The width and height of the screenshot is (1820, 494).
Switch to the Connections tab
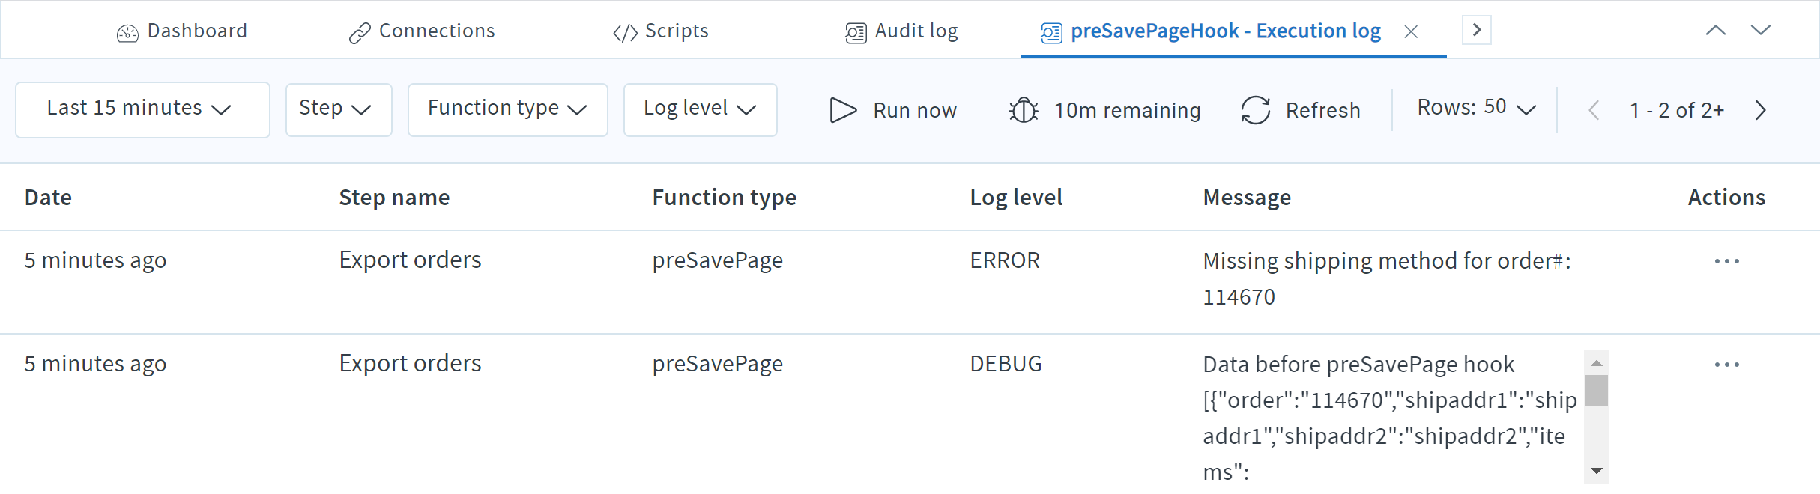click(422, 31)
